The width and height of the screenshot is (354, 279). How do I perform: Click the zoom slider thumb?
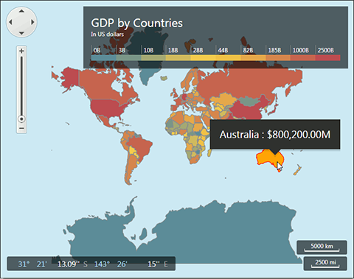tap(21, 119)
